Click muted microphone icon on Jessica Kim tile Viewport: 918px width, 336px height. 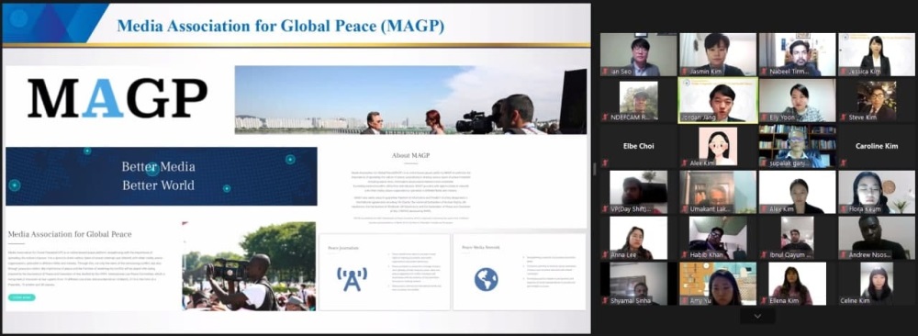pos(844,72)
